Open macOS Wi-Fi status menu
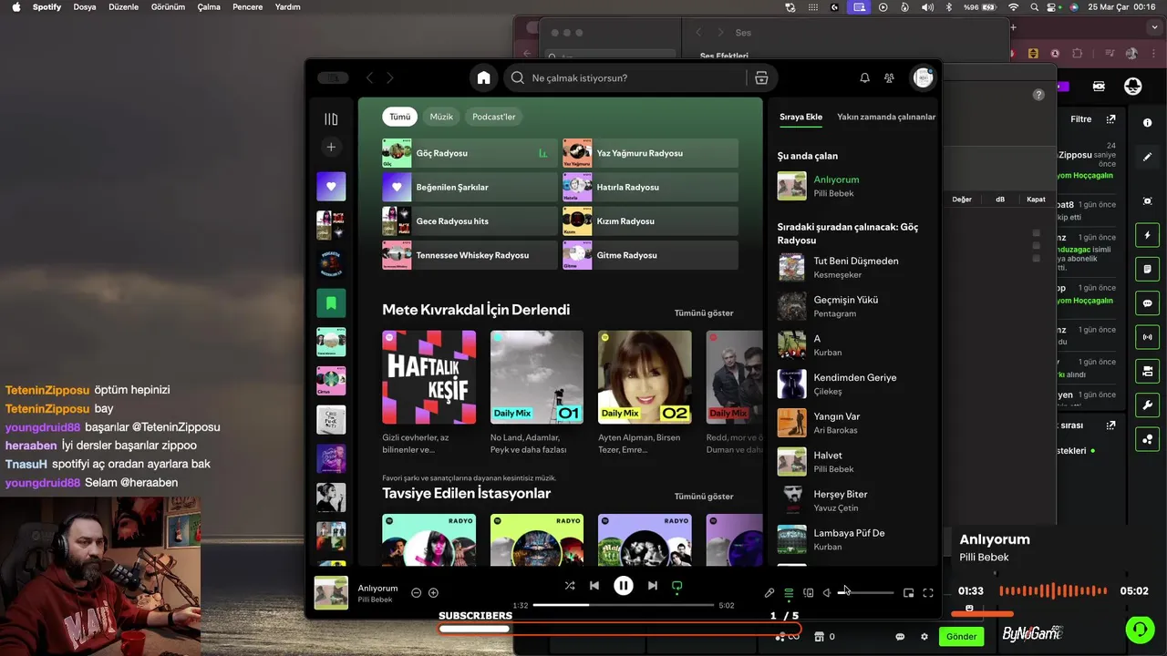Viewport: 1167px width, 656px height. click(x=1013, y=7)
